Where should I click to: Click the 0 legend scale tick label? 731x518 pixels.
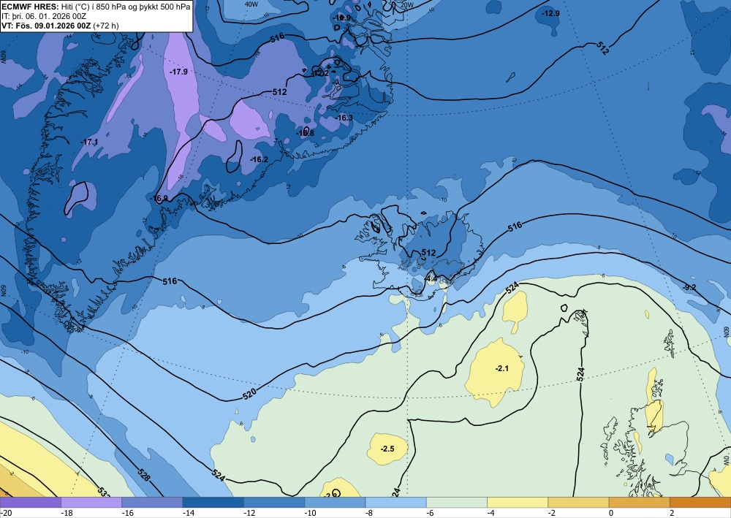point(611,514)
